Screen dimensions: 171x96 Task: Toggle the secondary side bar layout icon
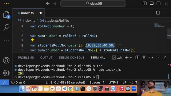click(158, 3)
